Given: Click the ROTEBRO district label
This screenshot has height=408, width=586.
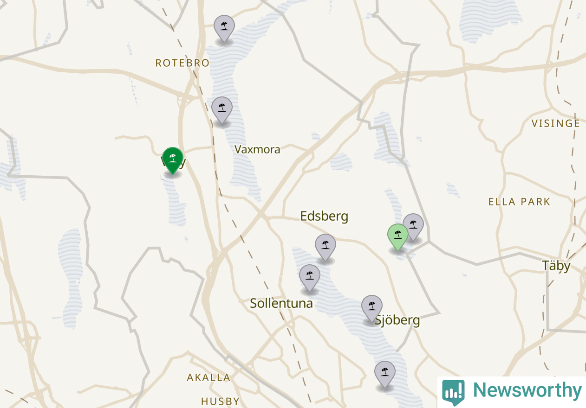Looking at the screenshot, I should [182, 63].
